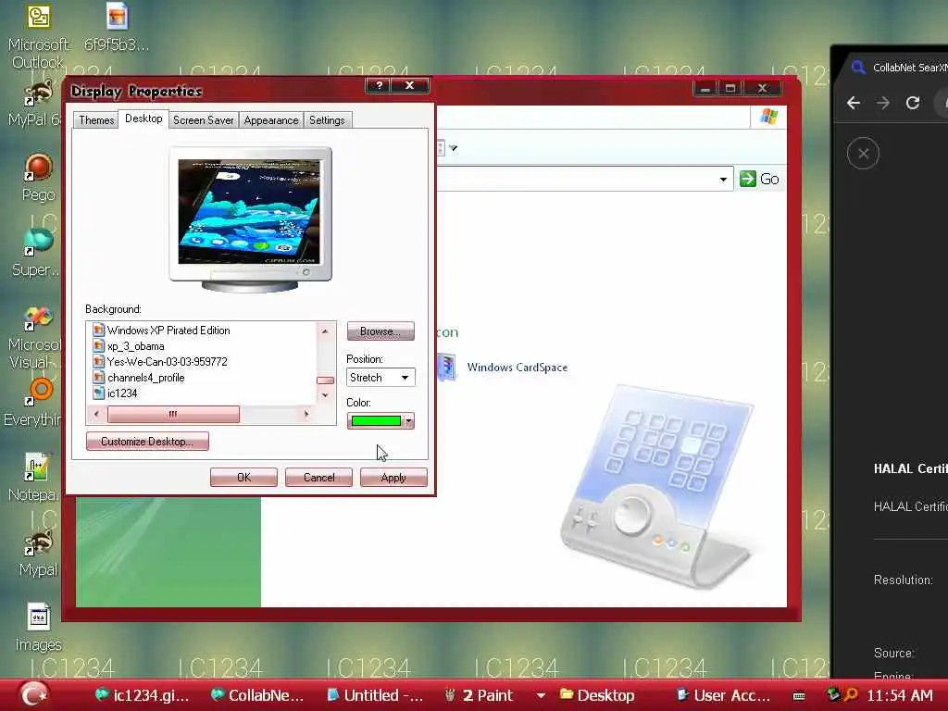948x711 pixels.
Task: Click the Apply button
Action: coord(393,477)
